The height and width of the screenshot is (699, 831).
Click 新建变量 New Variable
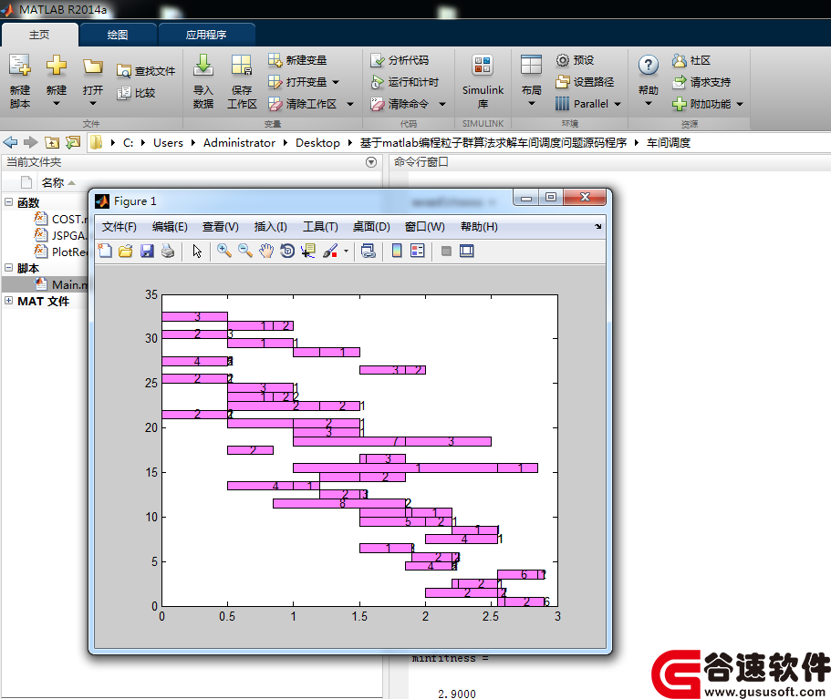tap(297, 60)
